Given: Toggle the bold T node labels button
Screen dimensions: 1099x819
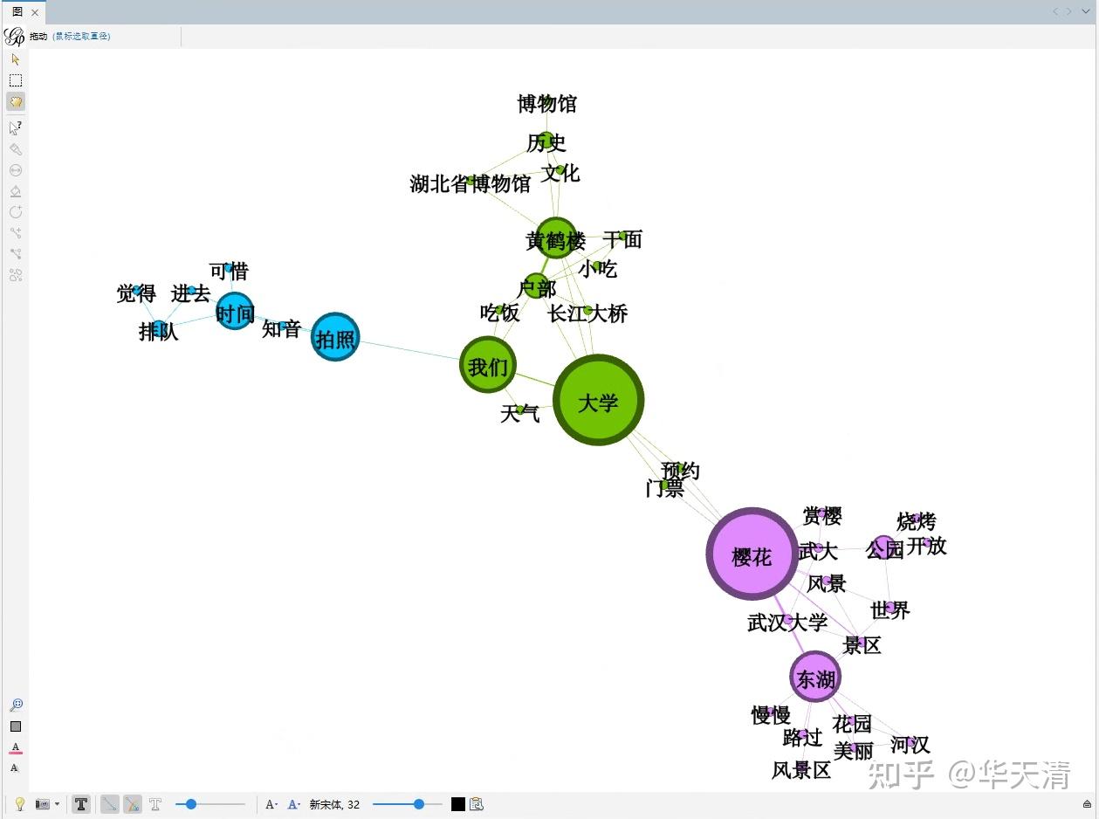Looking at the screenshot, I should (81, 804).
